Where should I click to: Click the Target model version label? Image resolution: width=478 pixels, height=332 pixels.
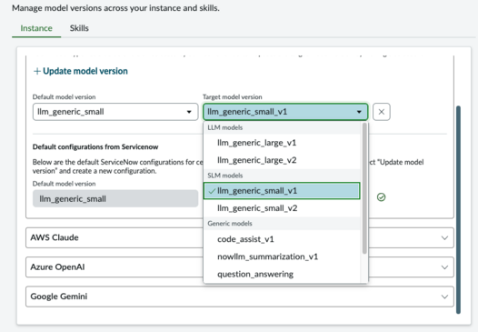pos(233,96)
